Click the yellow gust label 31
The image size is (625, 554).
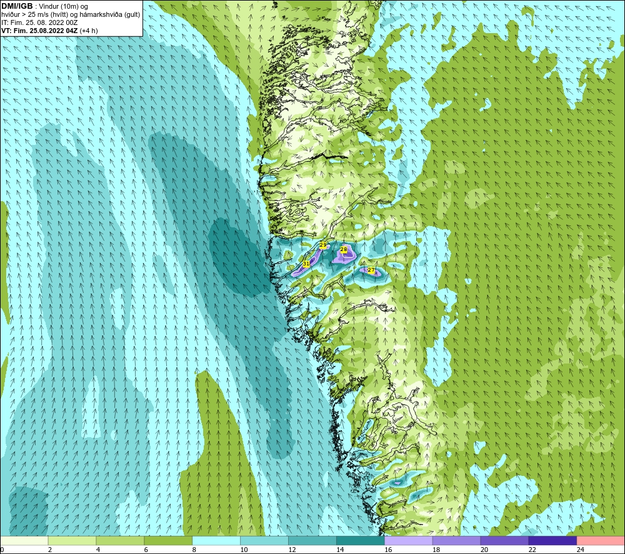click(306, 264)
